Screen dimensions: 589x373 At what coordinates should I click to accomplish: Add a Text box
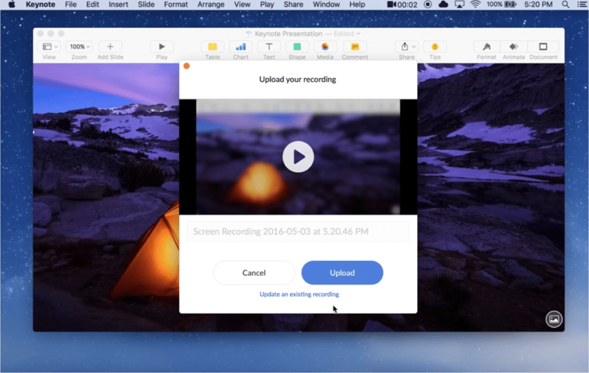coord(269,47)
